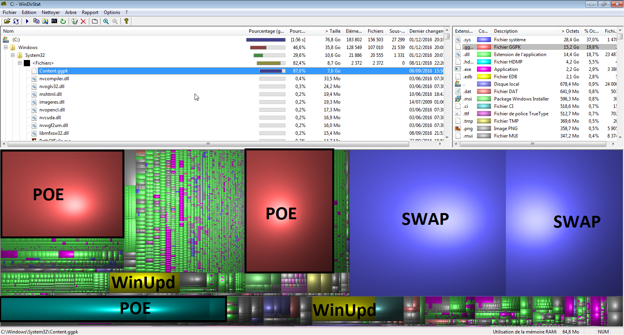Screen dimensions: 624x335
Task: Sort by Dernier changement column header
Action: coord(426,31)
